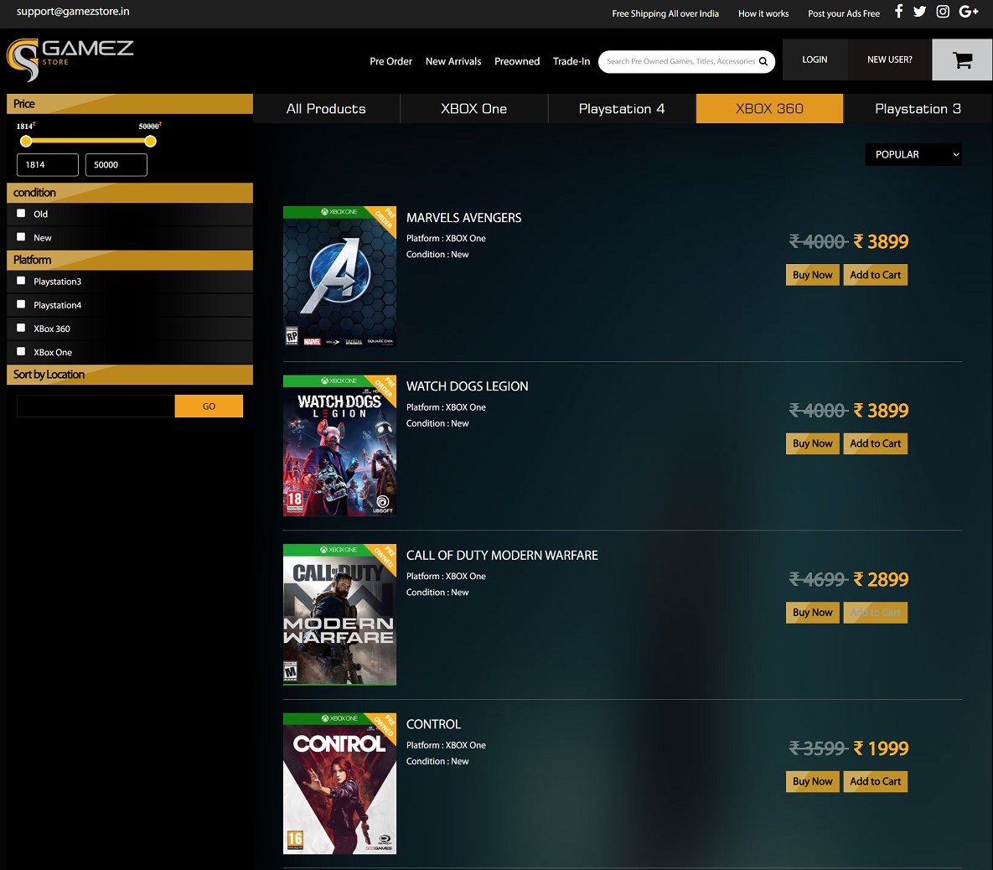993x870 pixels.
Task: Open the POPULAR sort dropdown
Action: pos(913,154)
